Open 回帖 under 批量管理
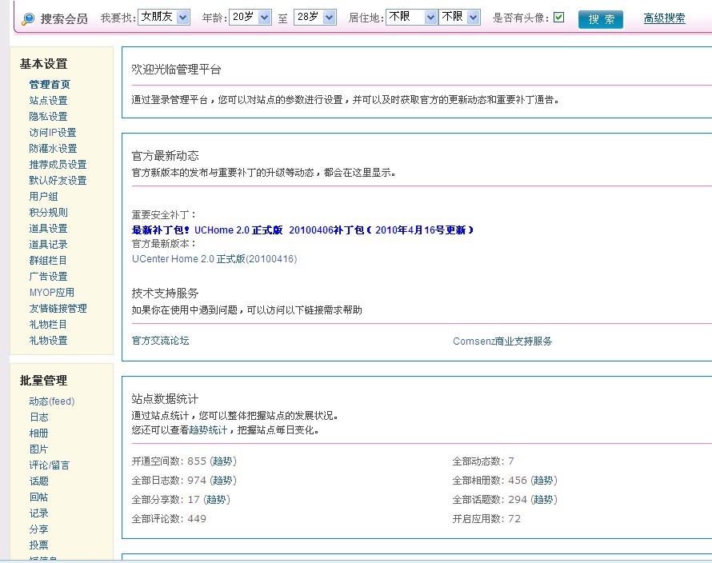Viewport: 712px width, 563px height. click(x=38, y=497)
